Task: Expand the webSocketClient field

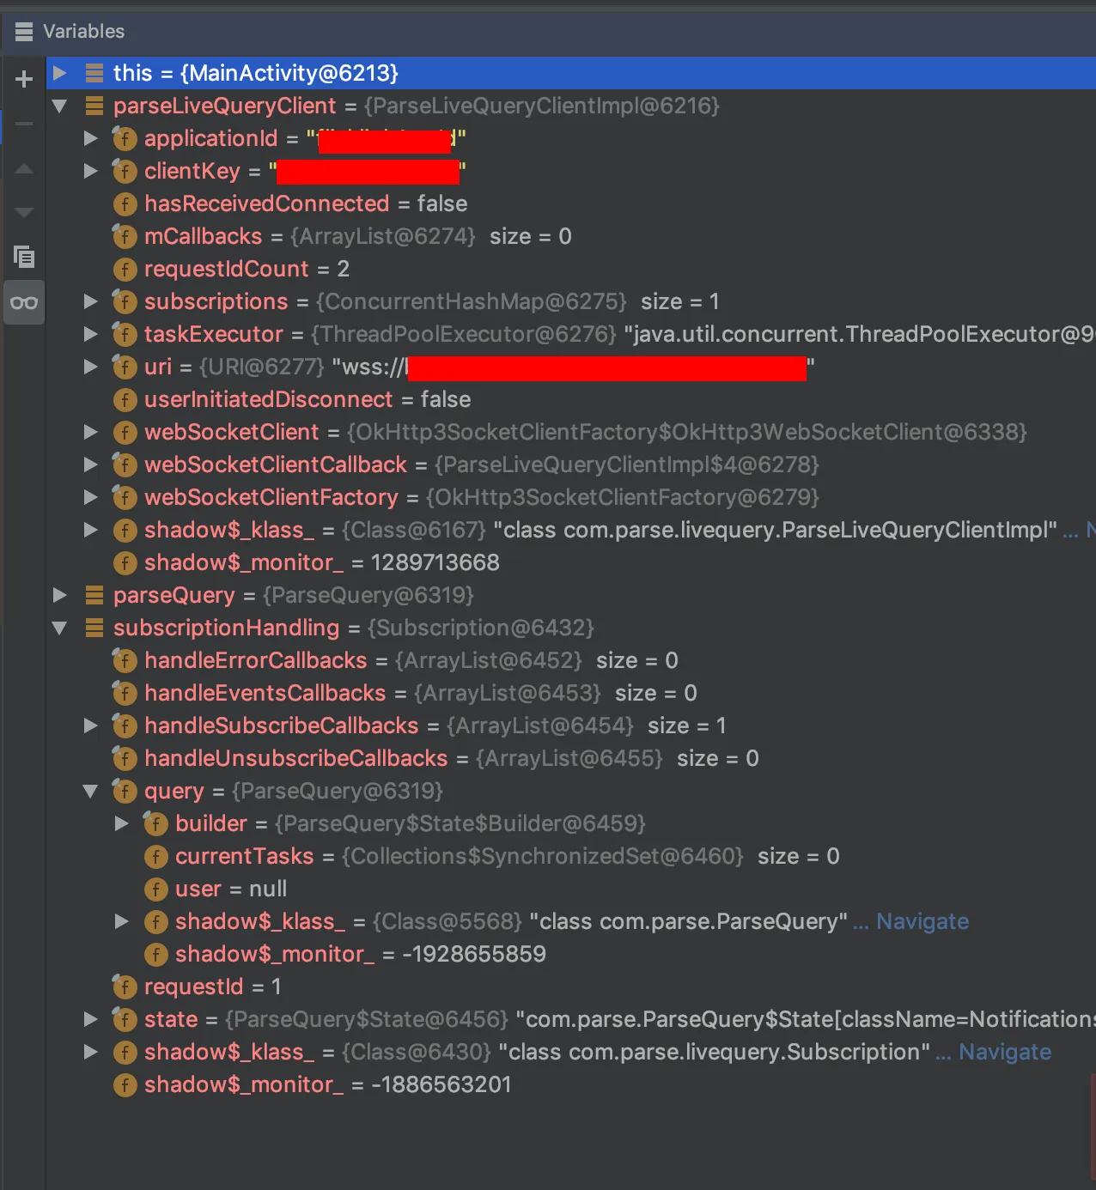Action: pyautogui.click(x=90, y=432)
